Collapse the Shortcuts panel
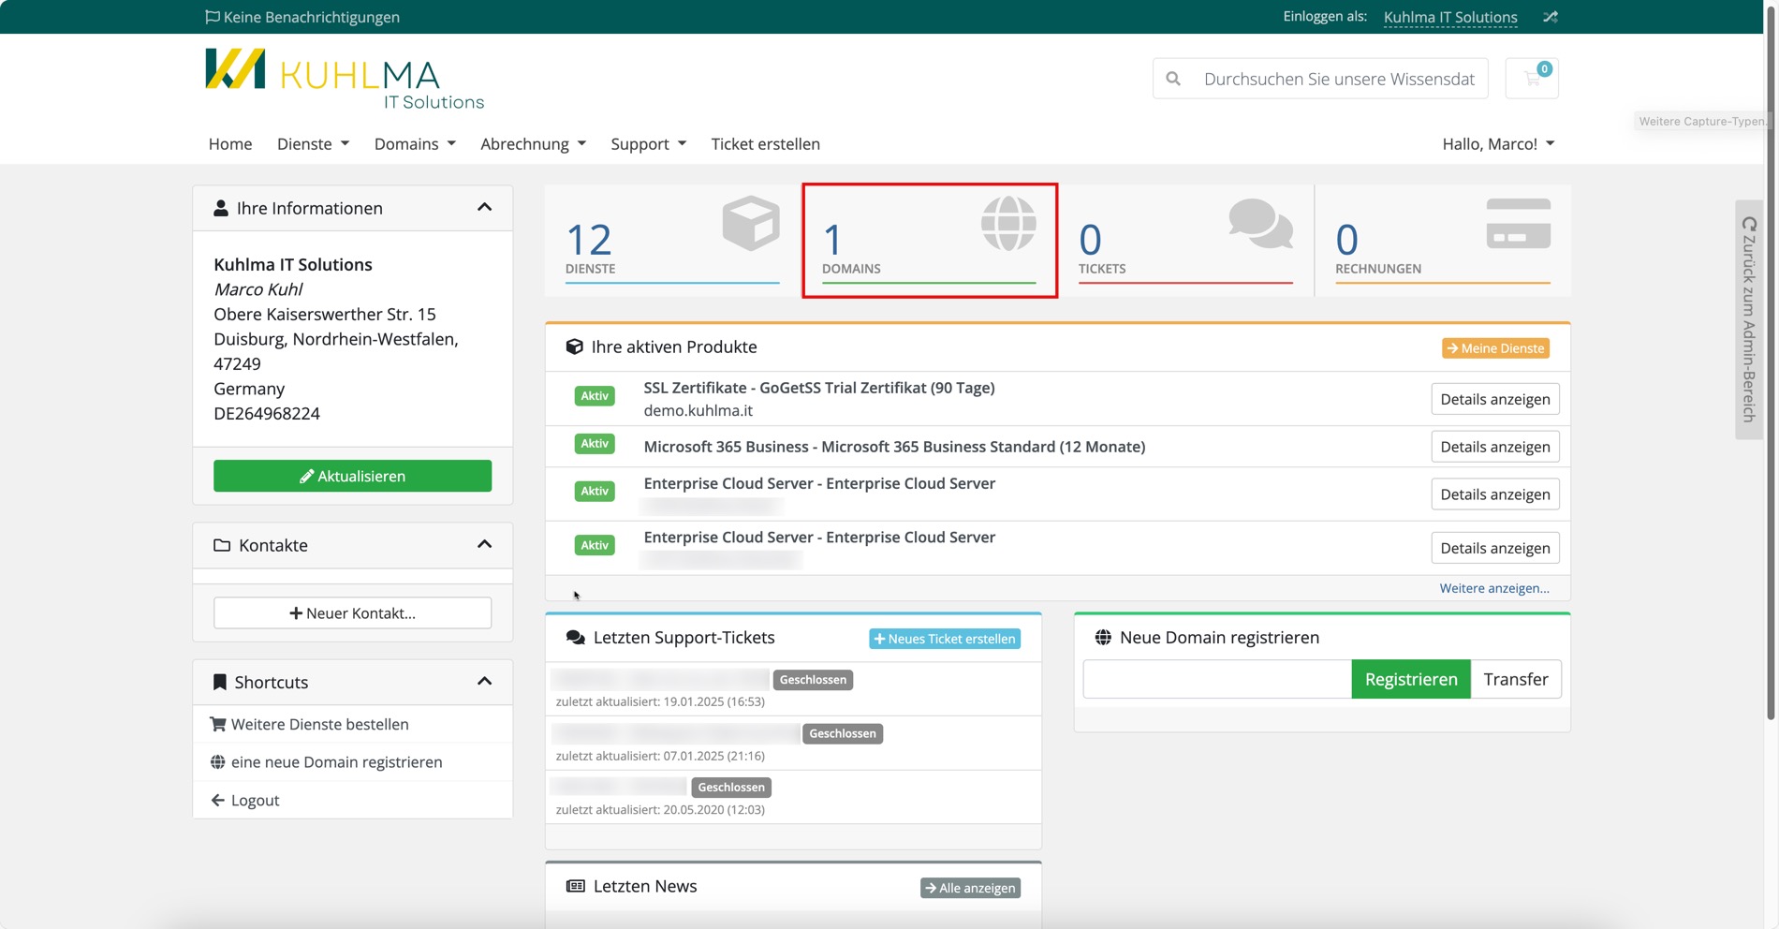 (484, 681)
